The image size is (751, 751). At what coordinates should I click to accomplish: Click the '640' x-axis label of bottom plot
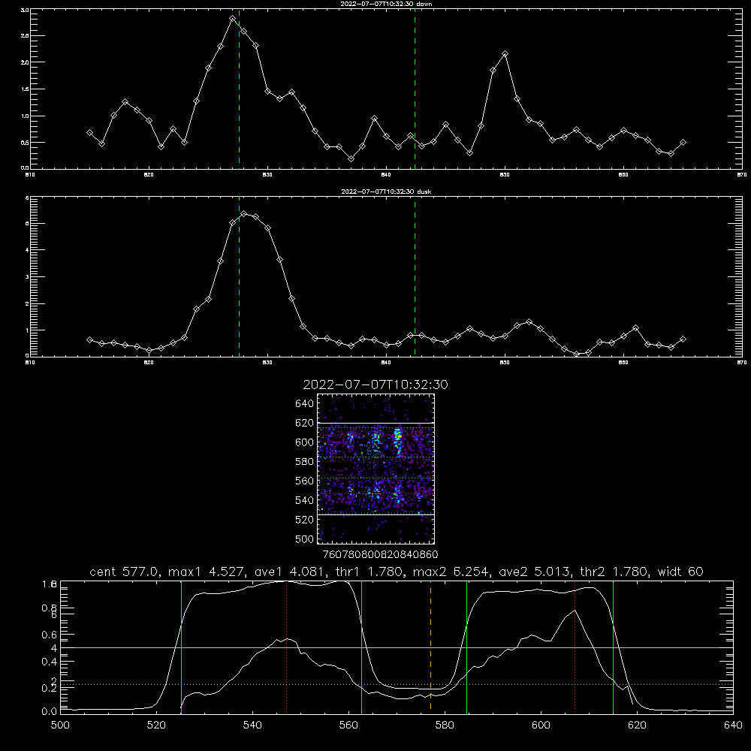[733, 725]
